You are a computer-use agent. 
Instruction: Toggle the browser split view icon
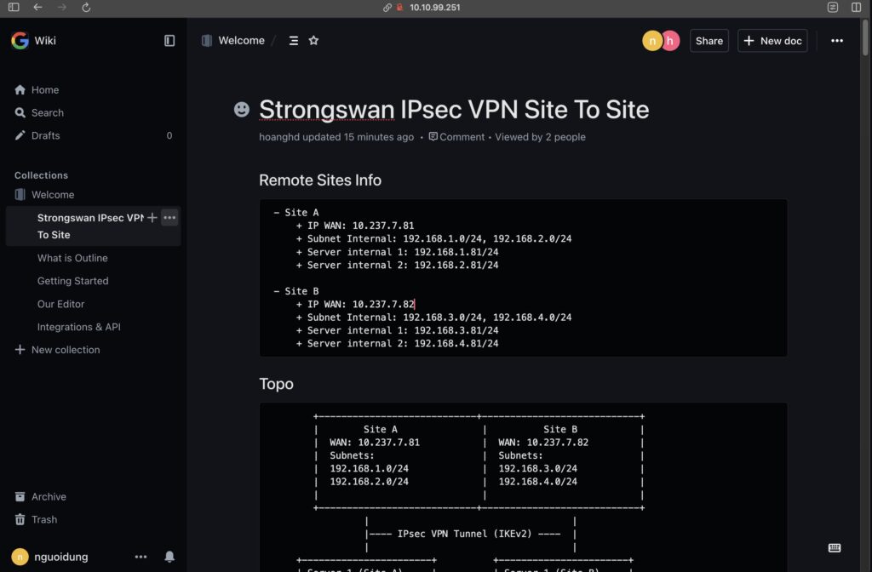(x=857, y=7)
